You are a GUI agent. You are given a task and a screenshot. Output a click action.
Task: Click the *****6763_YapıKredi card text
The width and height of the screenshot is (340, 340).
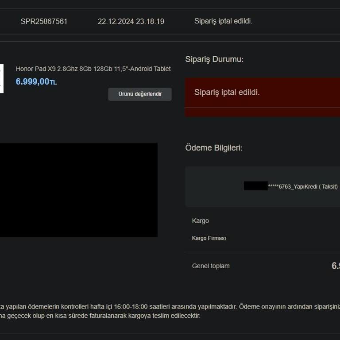303,187
